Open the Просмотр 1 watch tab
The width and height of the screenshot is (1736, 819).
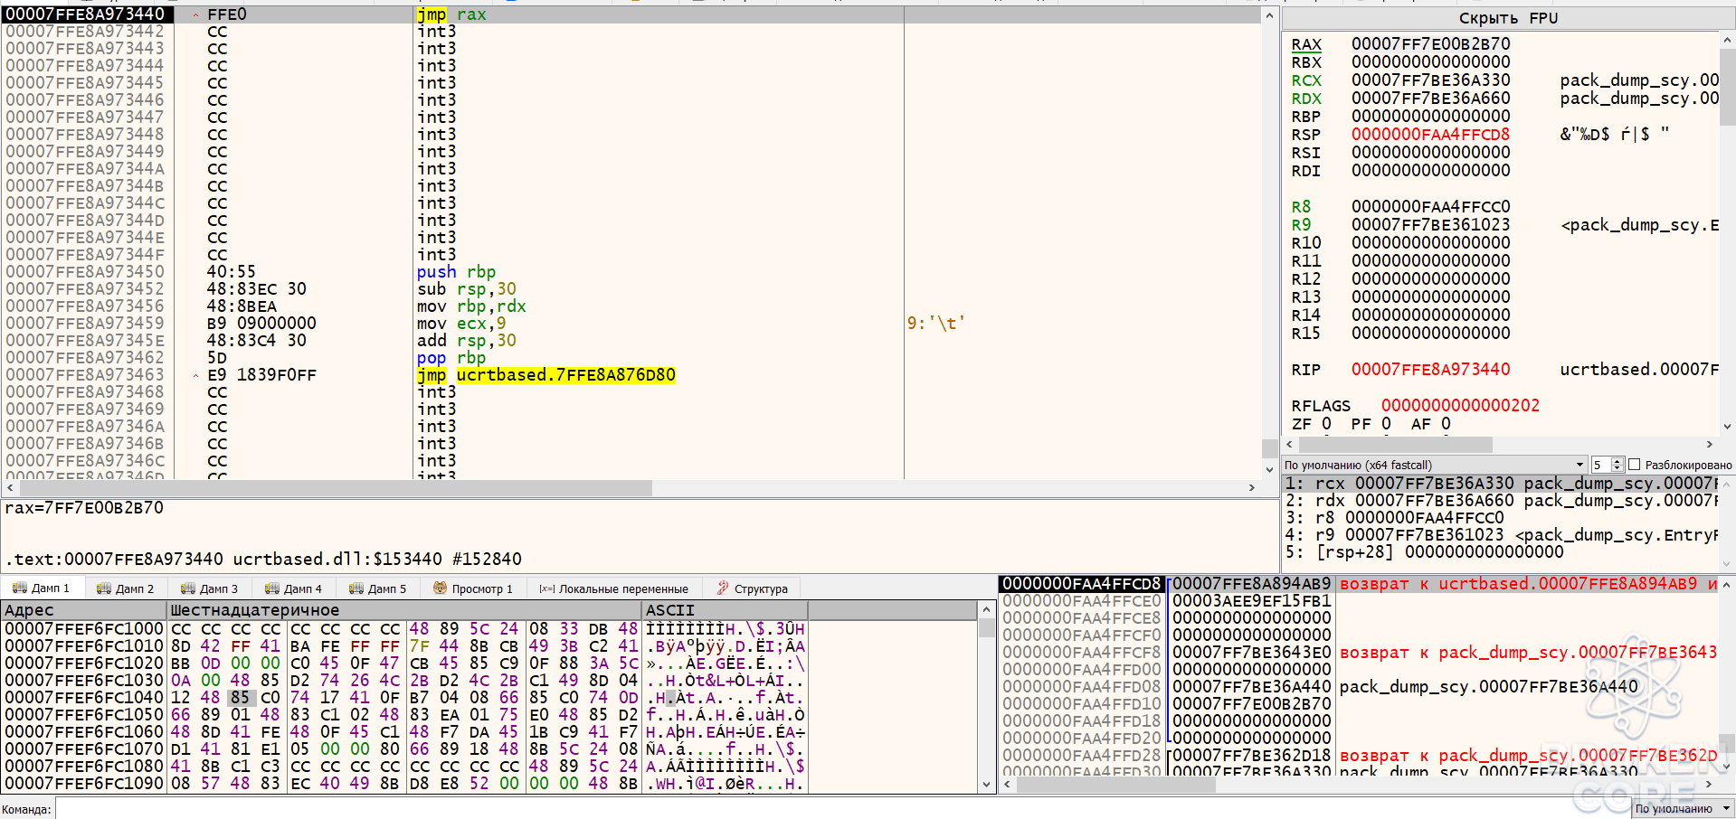[x=473, y=588]
